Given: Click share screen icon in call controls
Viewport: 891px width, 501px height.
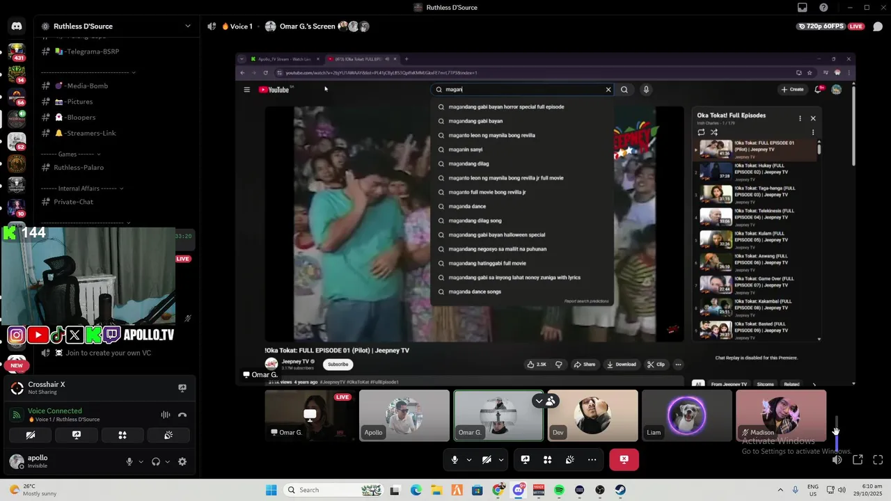Looking at the screenshot, I should [526, 459].
